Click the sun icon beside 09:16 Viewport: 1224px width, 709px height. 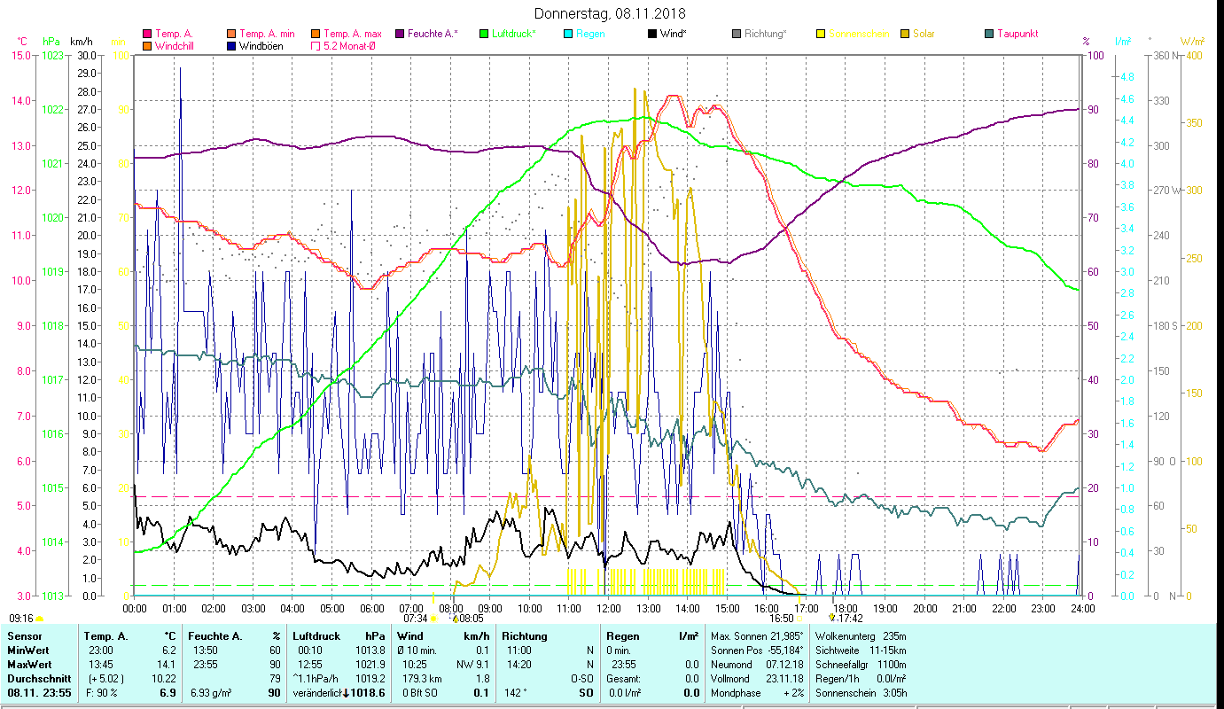click(x=40, y=619)
